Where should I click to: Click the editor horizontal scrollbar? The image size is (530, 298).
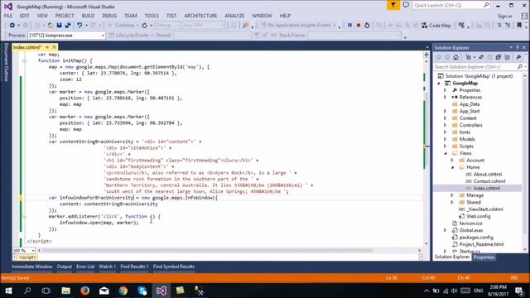207,251
